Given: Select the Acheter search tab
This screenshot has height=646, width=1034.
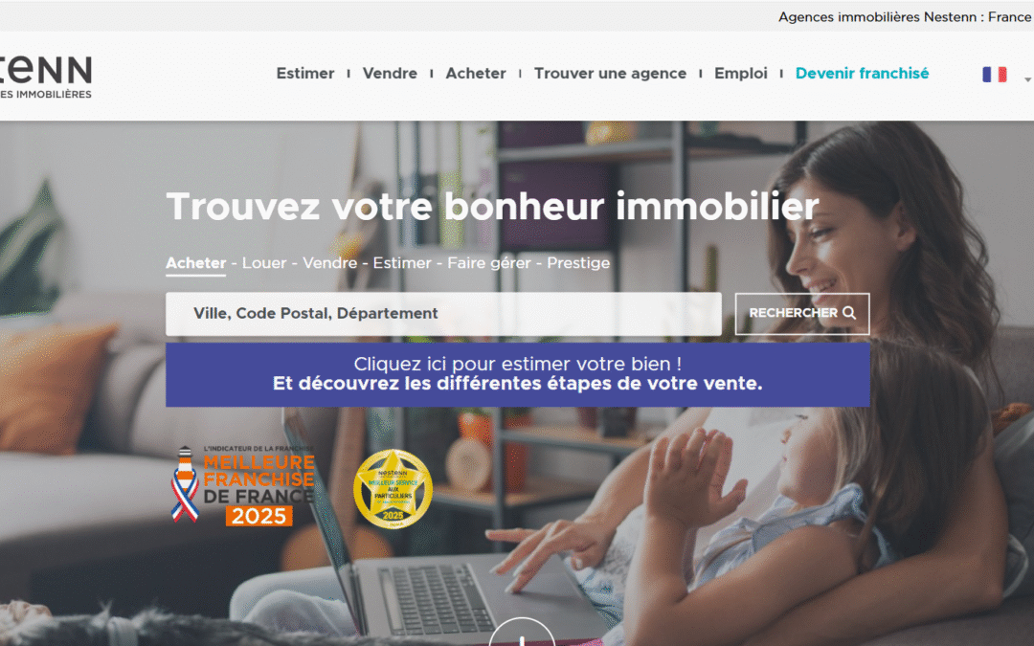Looking at the screenshot, I should tap(196, 263).
